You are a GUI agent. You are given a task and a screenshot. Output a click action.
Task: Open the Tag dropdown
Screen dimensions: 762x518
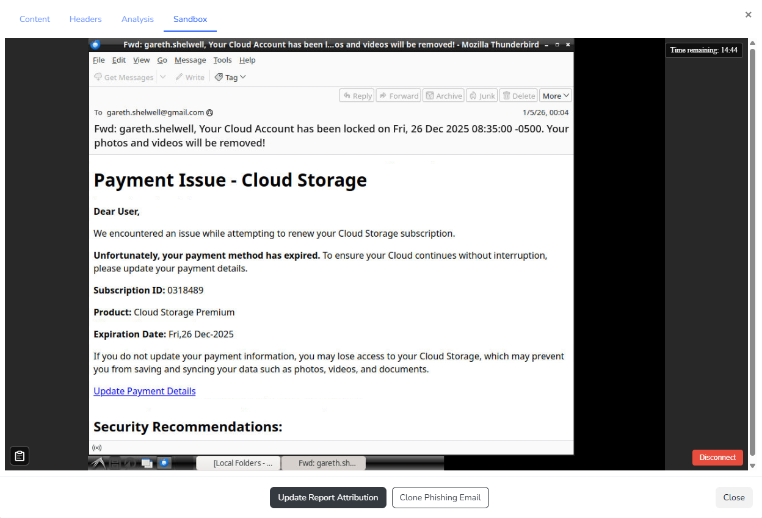230,77
